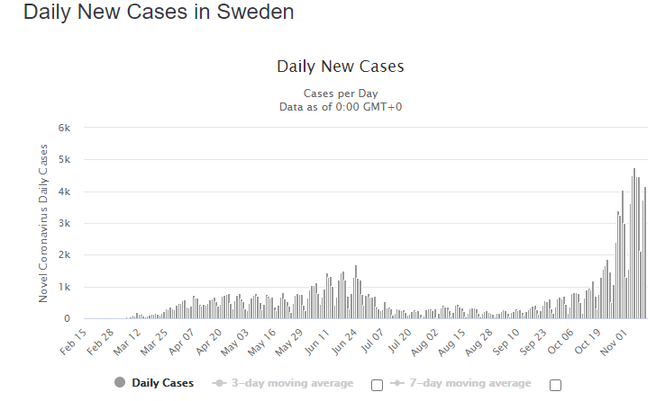Click the Cases per Day subtitle
Image resolution: width=656 pixels, height=401 pixels.
(x=340, y=93)
